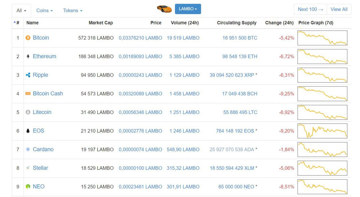Click Bitcoin Cash's 7d price graph

tap(322, 94)
